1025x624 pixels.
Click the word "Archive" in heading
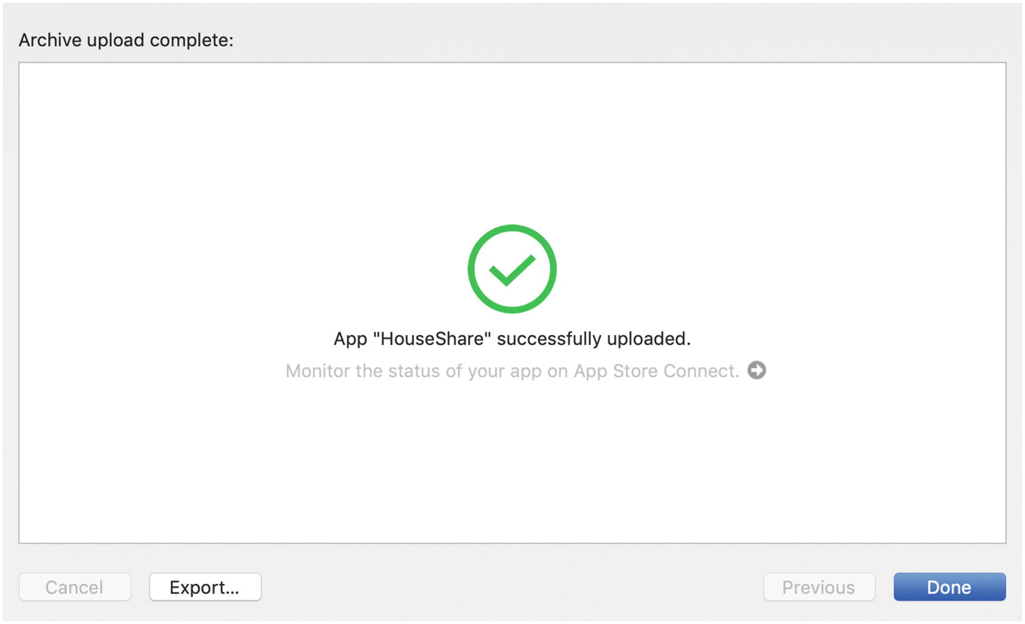tap(50, 40)
